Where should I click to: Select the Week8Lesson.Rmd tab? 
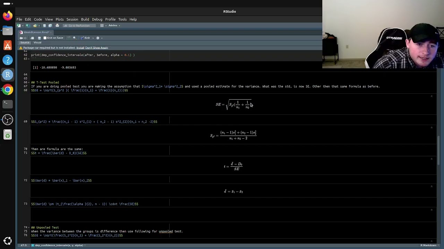[36, 32]
